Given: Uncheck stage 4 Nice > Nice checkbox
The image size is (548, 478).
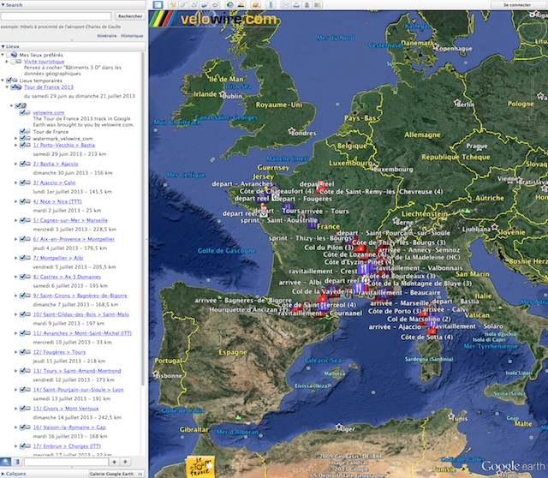Looking at the screenshot, I should [x=22, y=201].
